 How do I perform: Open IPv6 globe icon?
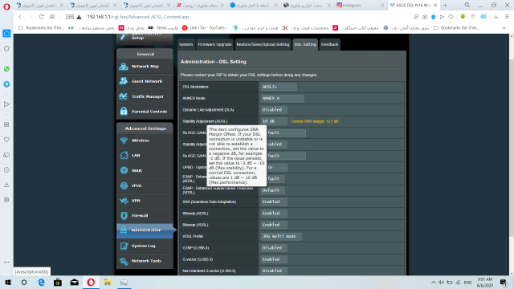124,185
